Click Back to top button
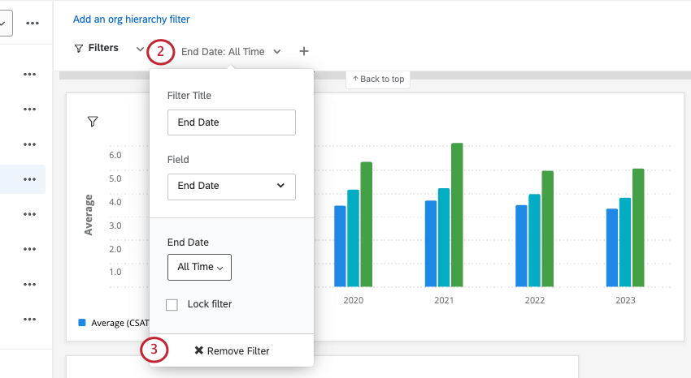The image size is (691, 378). tap(378, 79)
